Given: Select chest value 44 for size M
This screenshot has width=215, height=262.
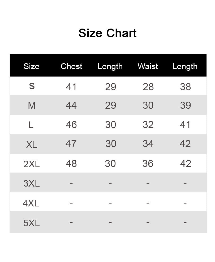Looking at the screenshot, I should (71, 105).
